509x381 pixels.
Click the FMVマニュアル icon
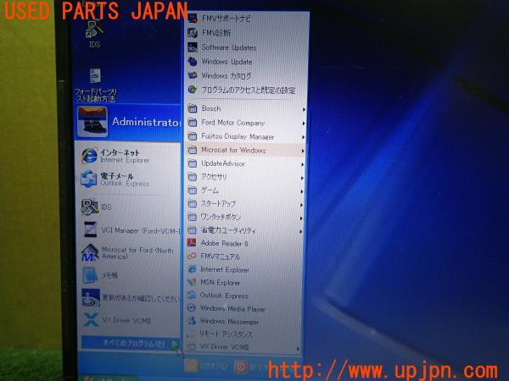[192, 256]
